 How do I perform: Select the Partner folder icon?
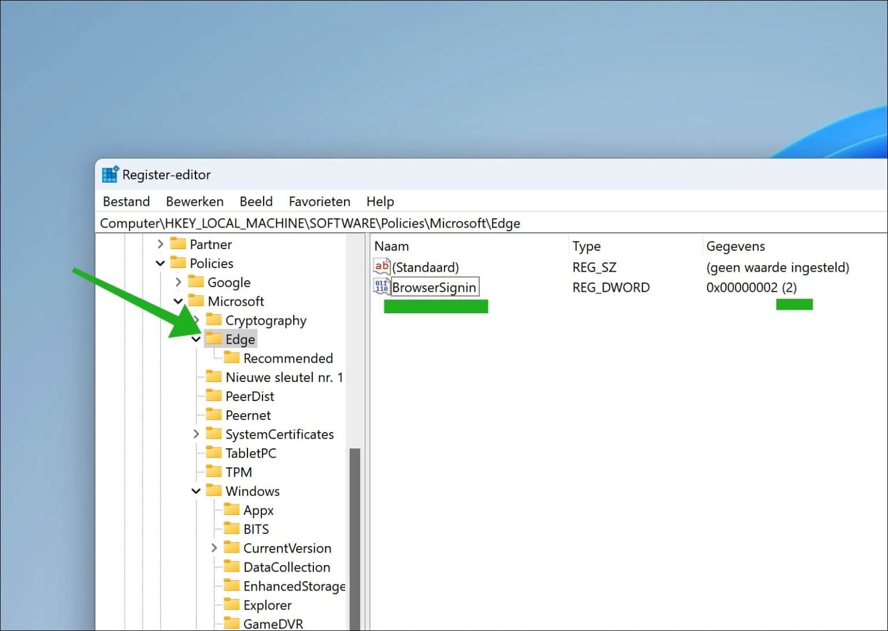pos(178,244)
